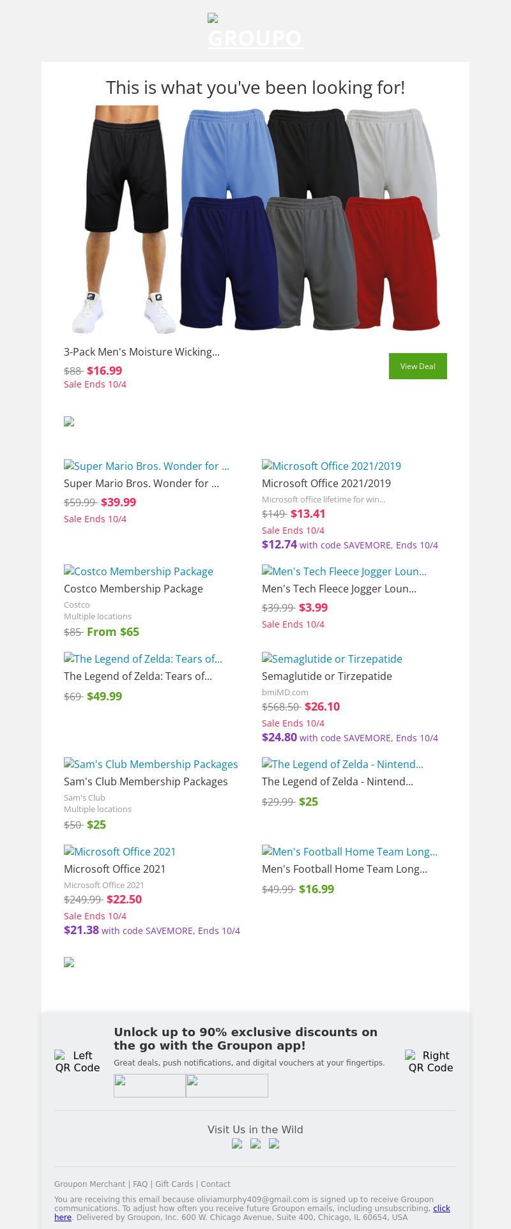Open the Sam's Club Membership Packages image

click(151, 764)
